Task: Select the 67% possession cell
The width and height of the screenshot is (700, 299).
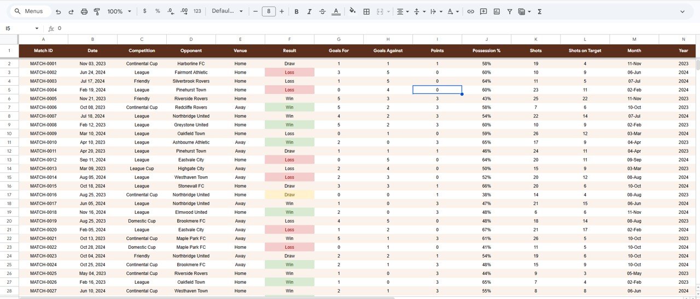Action: click(486, 230)
